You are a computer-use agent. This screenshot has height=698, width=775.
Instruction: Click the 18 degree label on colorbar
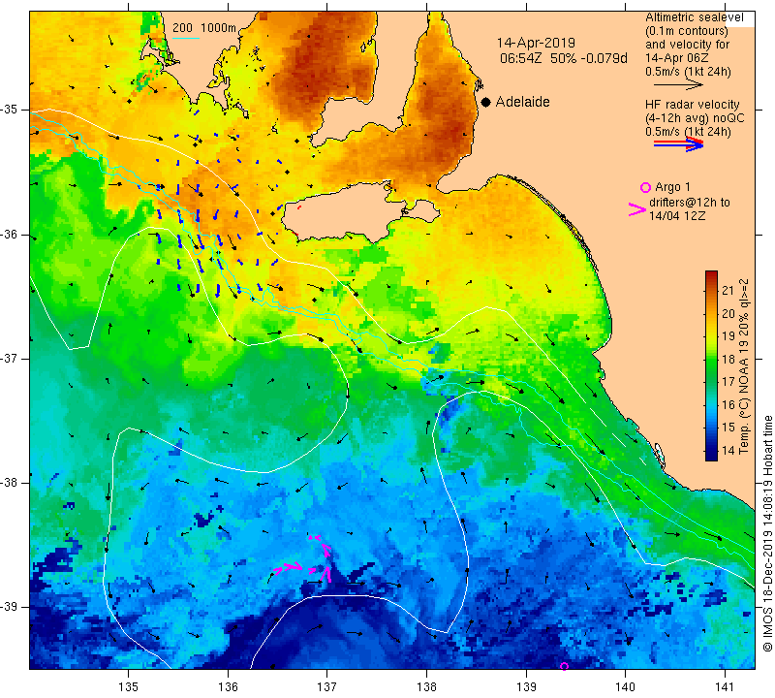click(x=728, y=359)
